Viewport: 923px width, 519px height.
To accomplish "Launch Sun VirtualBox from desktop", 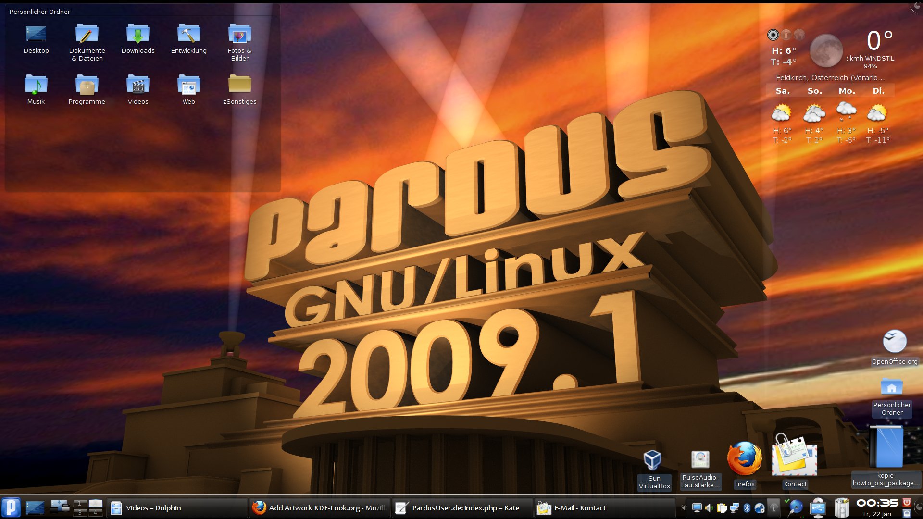I will [x=654, y=470].
